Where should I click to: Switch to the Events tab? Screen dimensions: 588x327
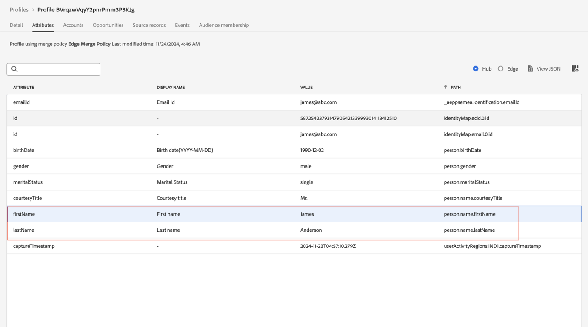[182, 25]
